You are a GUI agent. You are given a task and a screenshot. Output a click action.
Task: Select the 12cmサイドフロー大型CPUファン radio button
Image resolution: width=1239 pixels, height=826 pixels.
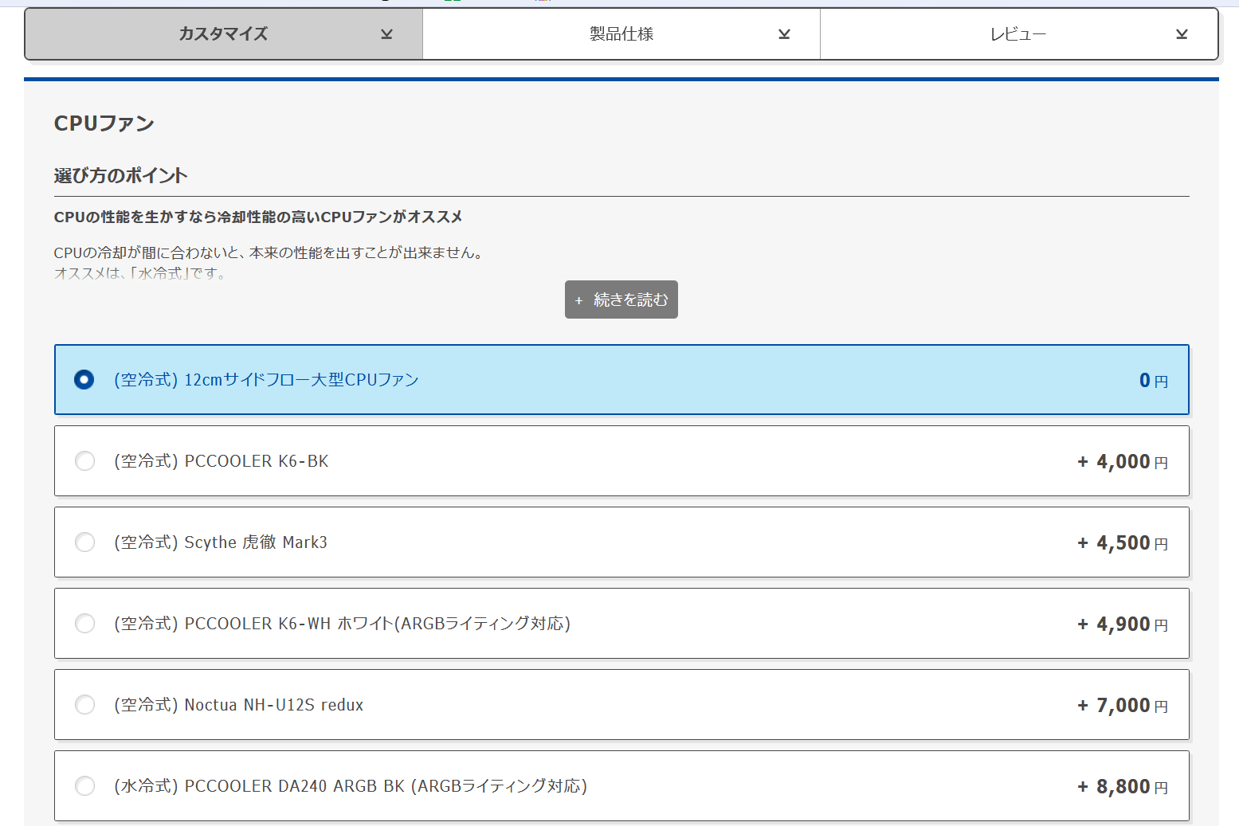(84, 380)
